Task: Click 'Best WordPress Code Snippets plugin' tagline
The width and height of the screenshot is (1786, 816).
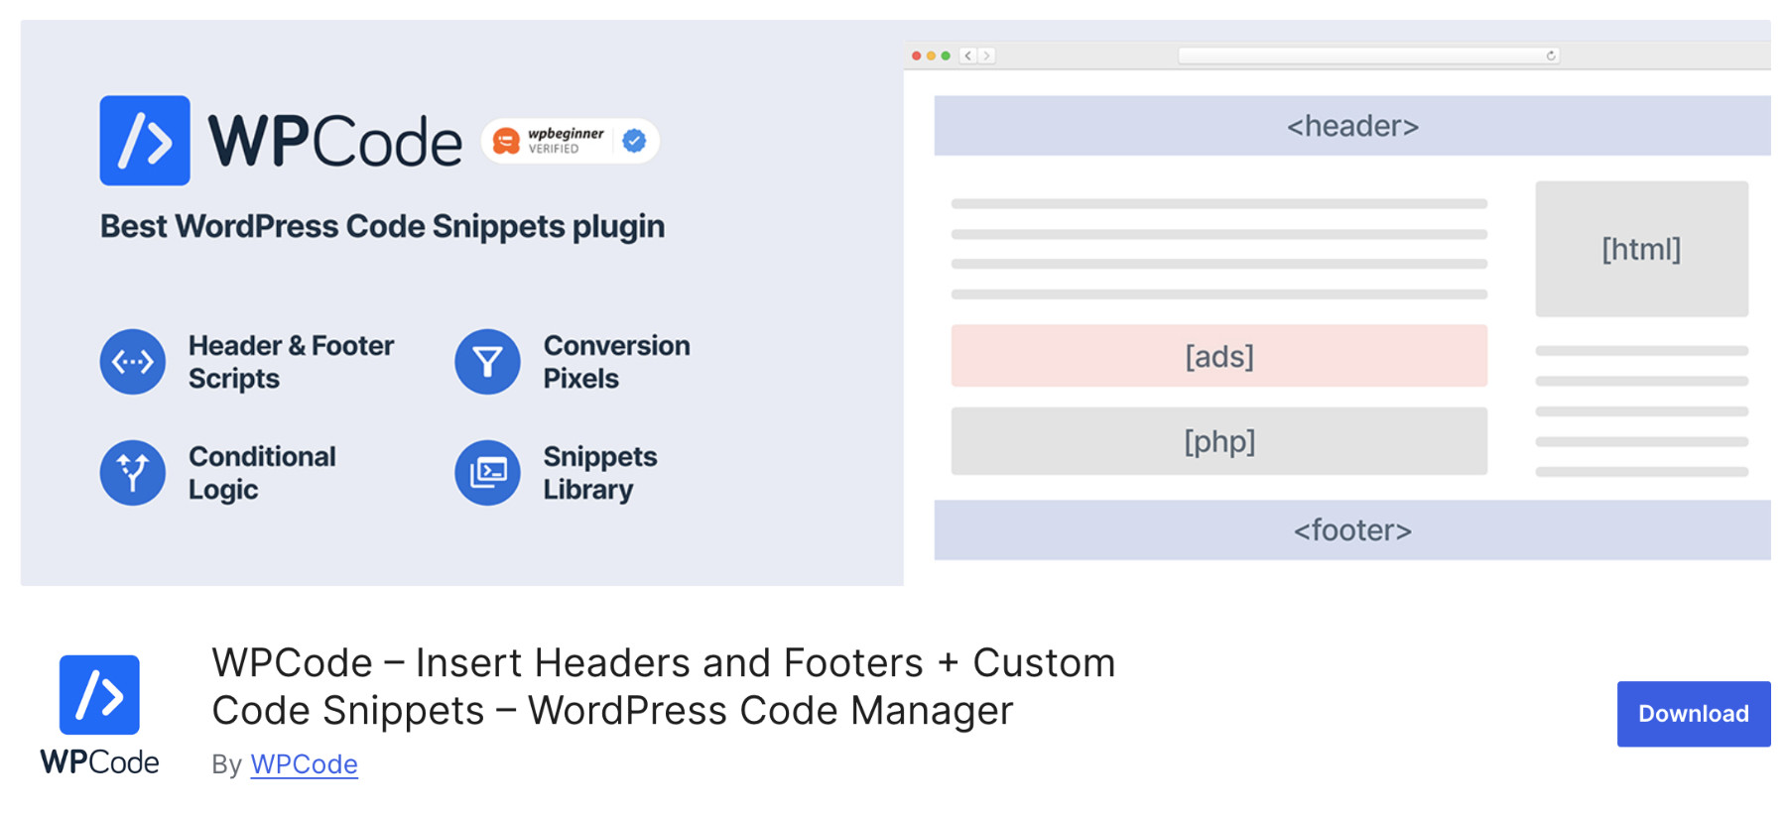Action: pos(382,226)
